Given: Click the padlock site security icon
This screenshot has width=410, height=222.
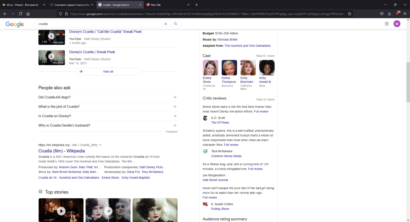Looking at the screenshot, I should coord(66,14).
